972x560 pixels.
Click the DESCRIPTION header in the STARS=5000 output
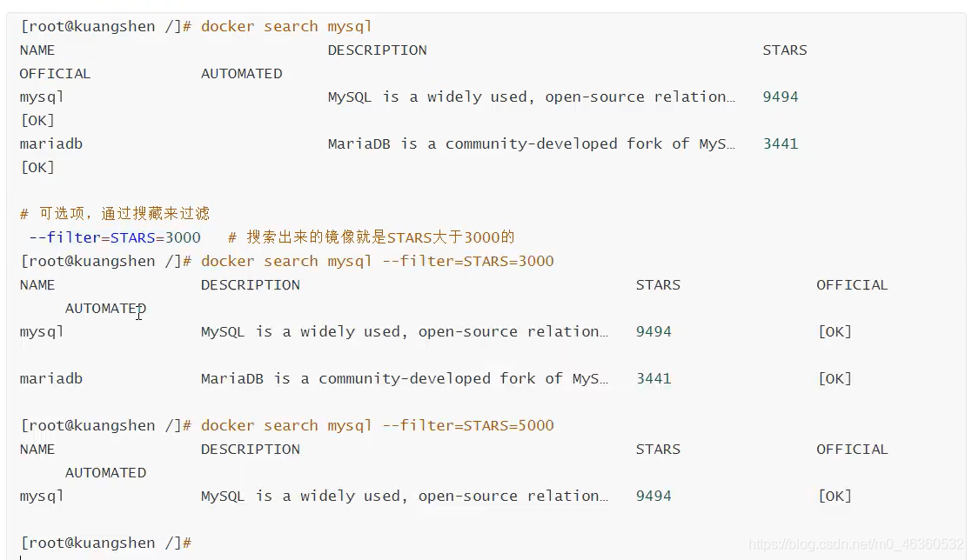click(250, 449)
